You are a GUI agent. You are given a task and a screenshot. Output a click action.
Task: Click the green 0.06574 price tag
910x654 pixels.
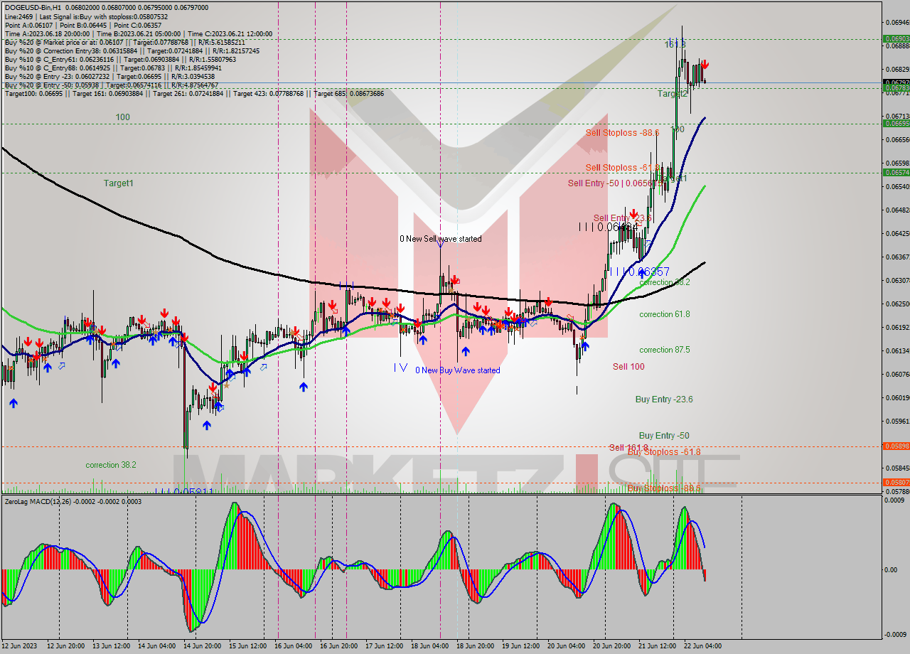pyautogui.click(x=896, y=172)
